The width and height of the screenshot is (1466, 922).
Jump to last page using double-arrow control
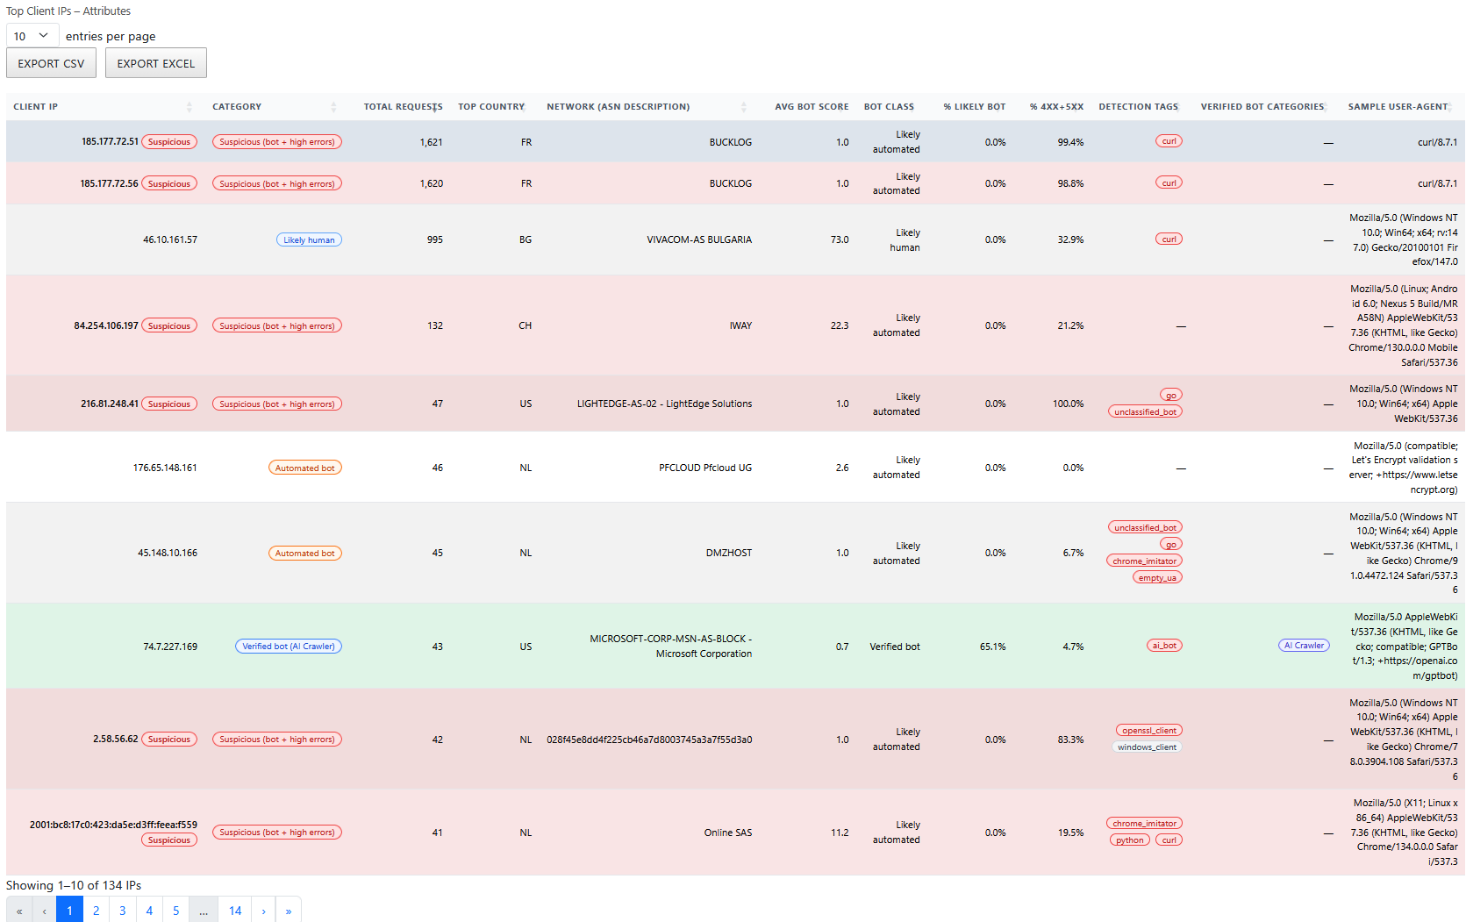click(289, 911)
